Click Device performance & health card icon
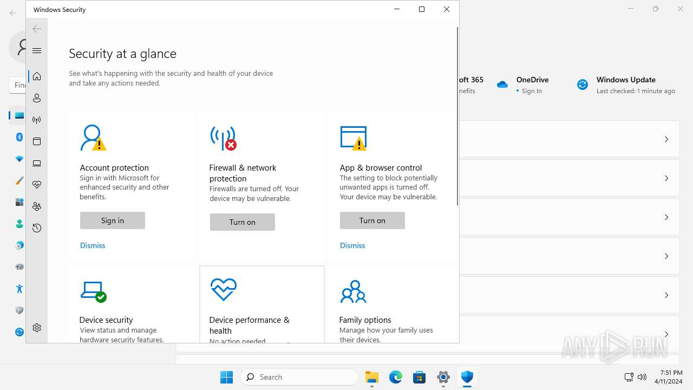This screenshot has height=390, width=693. point(223,289)
